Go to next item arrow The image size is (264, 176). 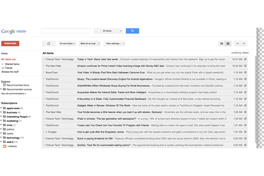pos(244,43)
